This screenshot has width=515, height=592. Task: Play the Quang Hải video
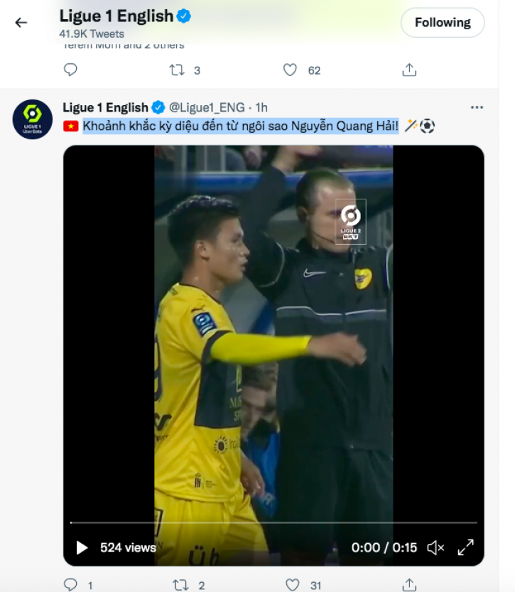click(82, 547)
